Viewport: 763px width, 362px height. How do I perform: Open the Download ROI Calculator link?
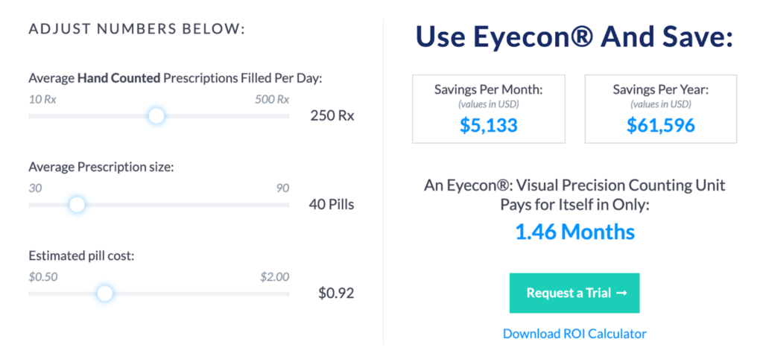coord(574,334)
